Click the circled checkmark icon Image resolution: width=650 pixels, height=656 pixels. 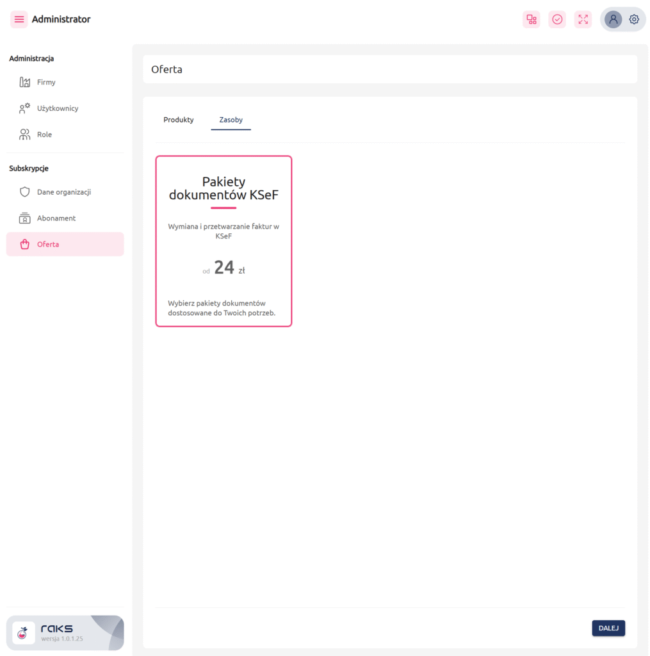pyautogui.click(x=557, y=19)
